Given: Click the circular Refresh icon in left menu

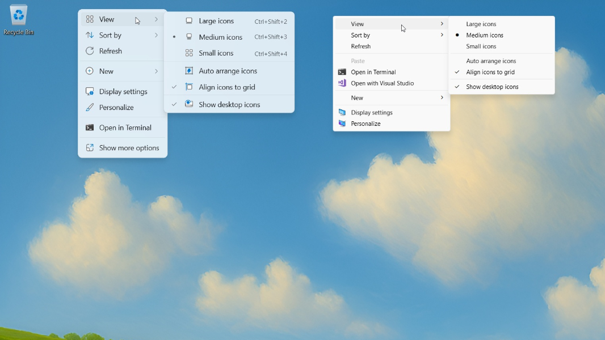Looking at the screenshot, I should tap(90, 51).
